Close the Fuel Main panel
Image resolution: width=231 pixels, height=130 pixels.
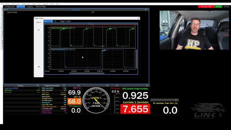pos(146,10)
